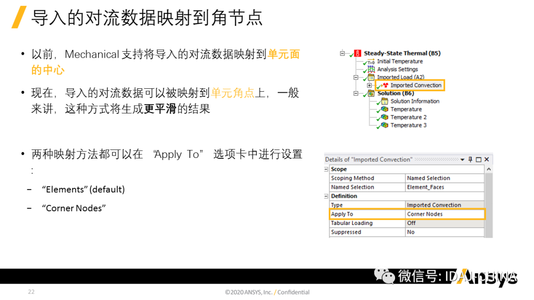Select the Temperature 3 result item

408,125
